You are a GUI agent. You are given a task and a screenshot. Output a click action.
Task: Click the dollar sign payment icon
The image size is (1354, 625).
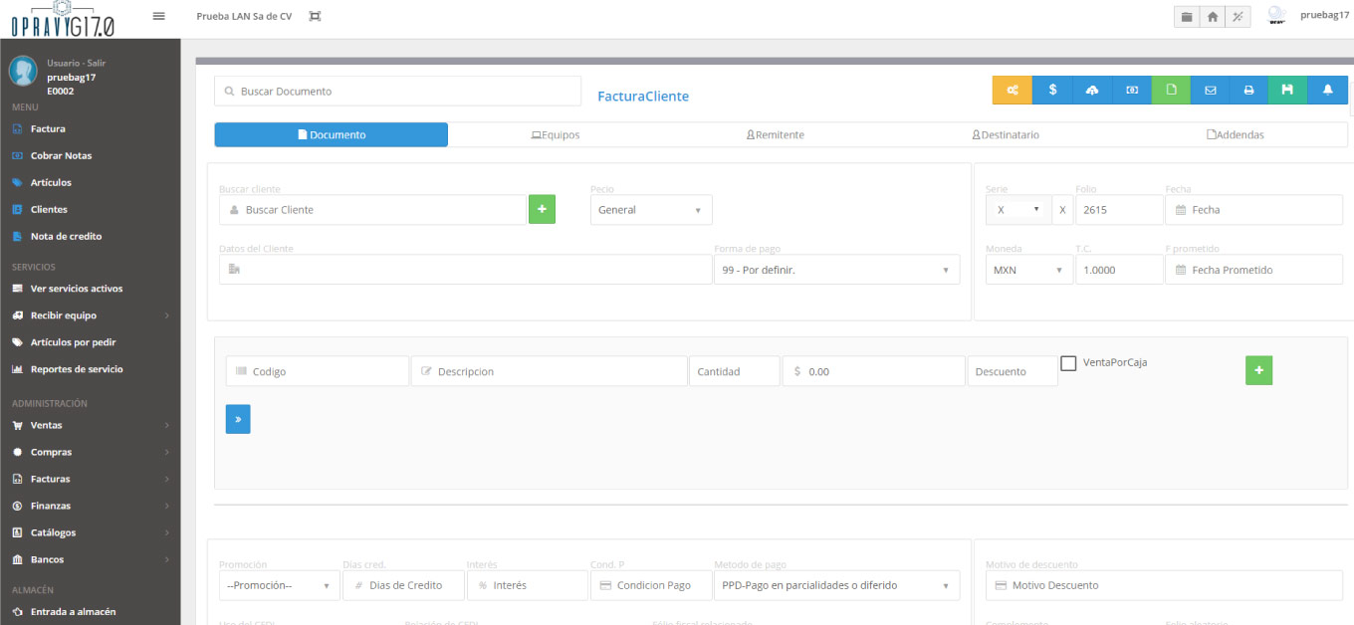pos(1052,90)
